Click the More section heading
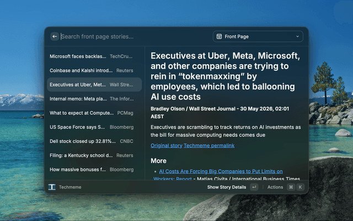This screenshot has height=221, width=353. pyautogui.click(x=158, y=161)
